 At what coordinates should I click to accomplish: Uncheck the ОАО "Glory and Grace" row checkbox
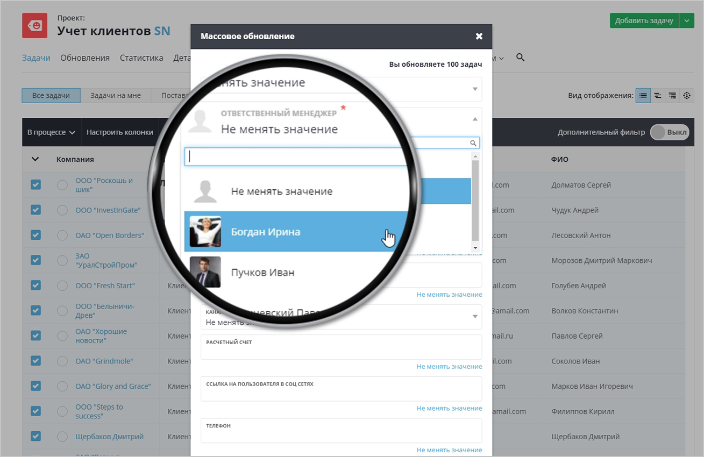(35, 386)
